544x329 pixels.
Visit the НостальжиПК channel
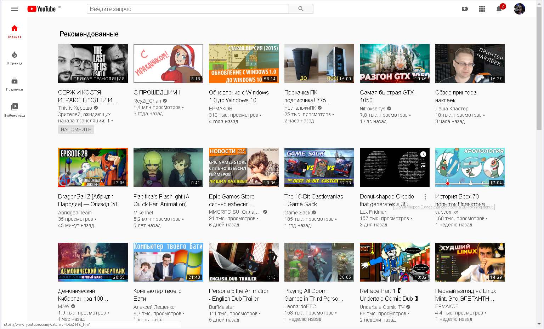[x=300, y=108]
